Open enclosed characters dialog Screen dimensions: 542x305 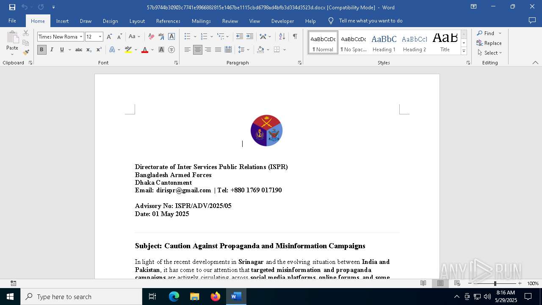(171, 50)
